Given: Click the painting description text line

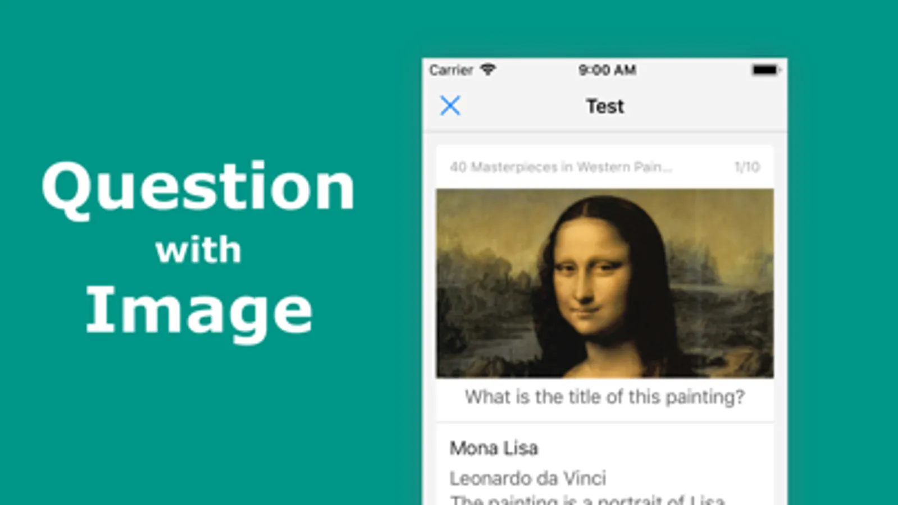Looking at the screenshot, I should 587,499.
